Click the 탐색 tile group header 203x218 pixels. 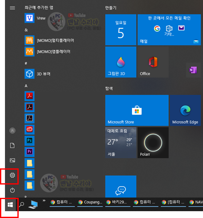[x=109, y=88]
